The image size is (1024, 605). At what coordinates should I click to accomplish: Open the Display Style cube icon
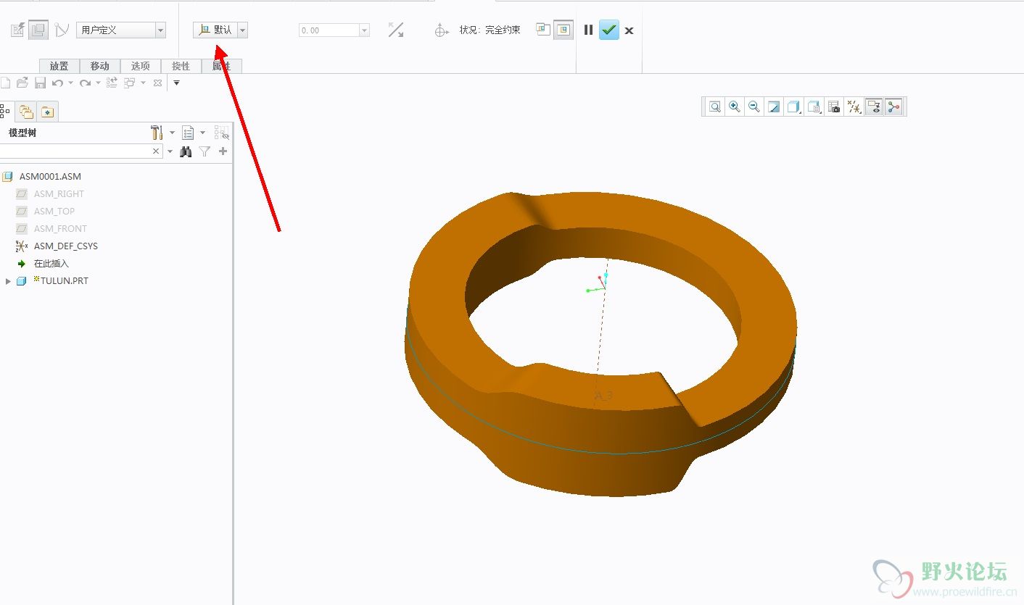point(793,107)
